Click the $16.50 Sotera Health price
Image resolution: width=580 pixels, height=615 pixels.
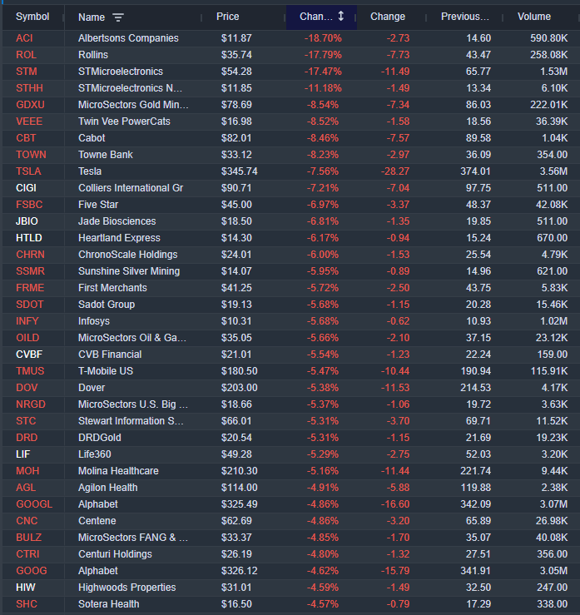(x=236, y=604)
